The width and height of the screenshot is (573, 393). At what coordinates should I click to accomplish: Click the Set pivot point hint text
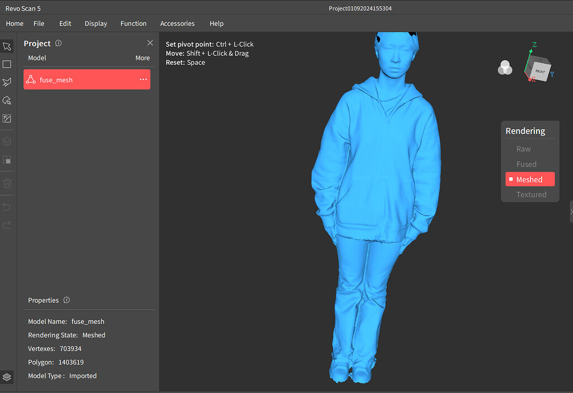(209, 44)
